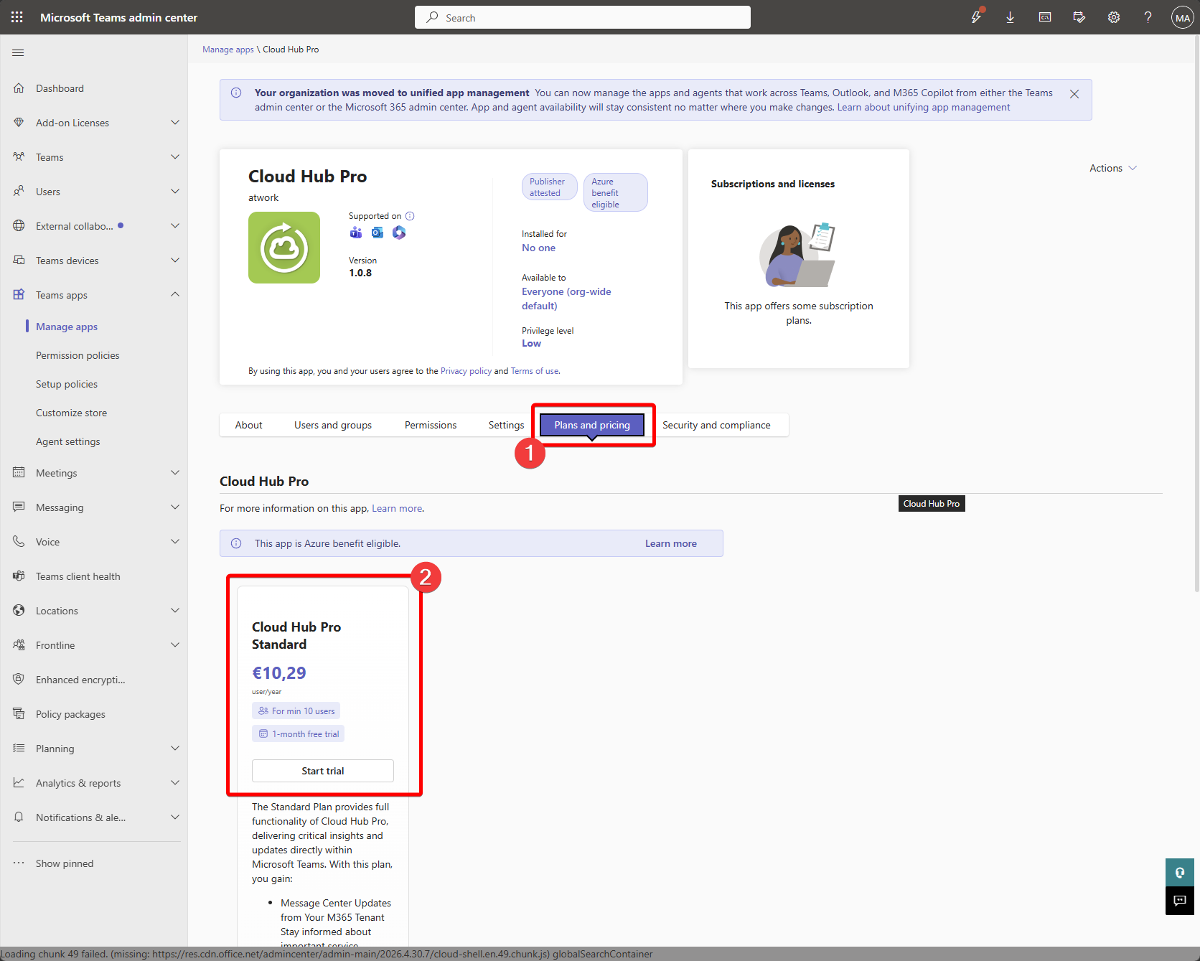
Task: Open the Terms of use link
Action: pyautogui.click(x=535, y=371)
